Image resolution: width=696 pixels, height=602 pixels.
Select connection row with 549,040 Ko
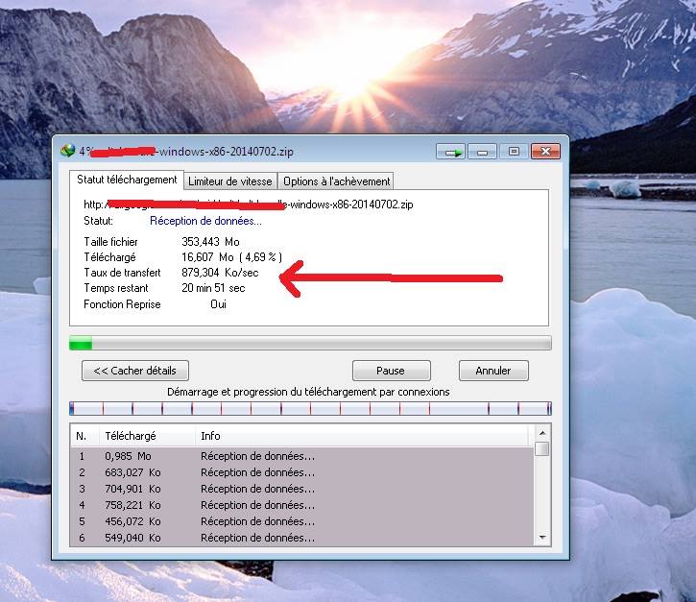(301, 538)
